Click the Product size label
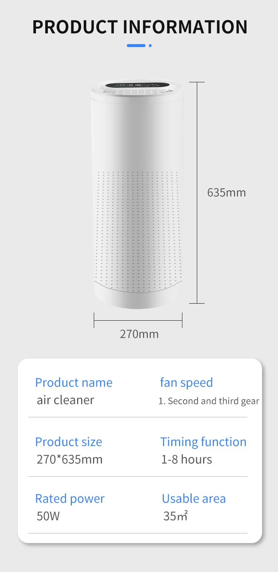 pos(68,442)
